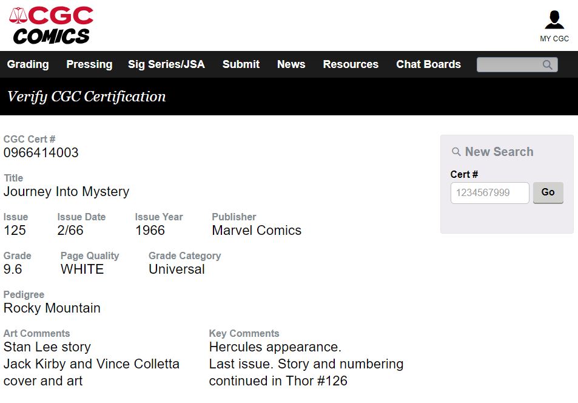Click the magnifier icon in the site search box
Screen dimensions: 578x403
coord(548,64)
